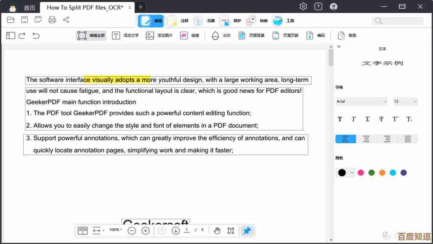433x244 pixels.
Task: Click the zoom in plus button
Action: (x=146, y=230)
